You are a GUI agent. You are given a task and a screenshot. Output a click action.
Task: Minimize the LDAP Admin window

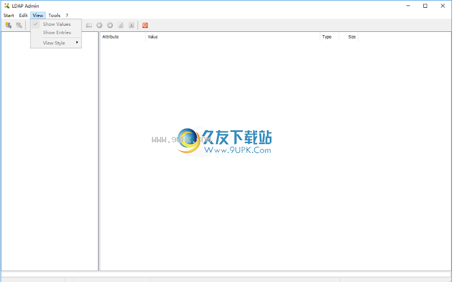coord(408,6)
